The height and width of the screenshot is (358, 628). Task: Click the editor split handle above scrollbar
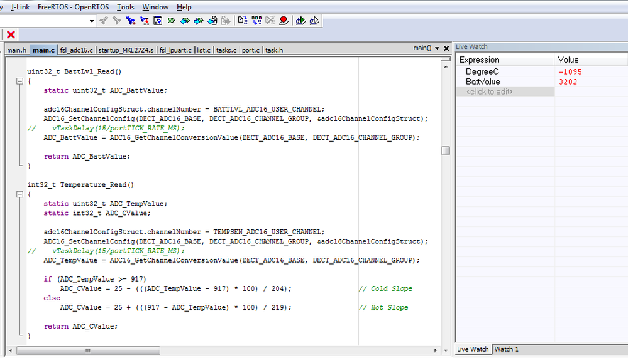click(x=446, y=60)
